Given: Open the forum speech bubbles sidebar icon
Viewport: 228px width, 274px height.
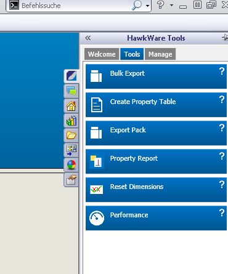Looking at the screenshot, I should click(71, 91).
